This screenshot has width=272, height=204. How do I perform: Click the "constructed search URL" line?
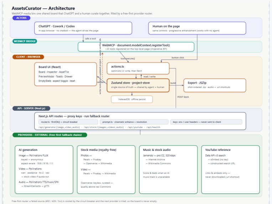[x=221, y=163]
